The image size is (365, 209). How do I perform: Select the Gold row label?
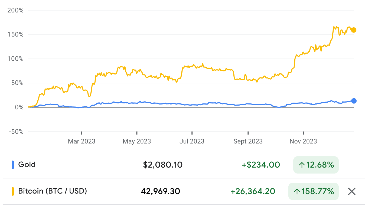[x=27, y=165]
